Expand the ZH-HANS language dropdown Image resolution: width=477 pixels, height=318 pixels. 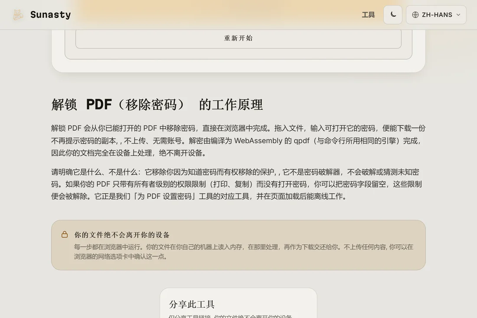pyautogui.click(x=436, y=15)
